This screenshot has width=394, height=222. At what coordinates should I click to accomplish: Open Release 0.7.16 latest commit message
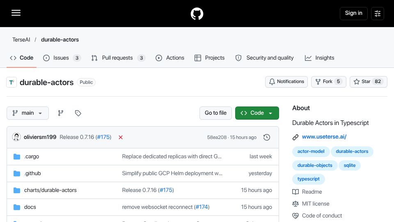[77, 137]
